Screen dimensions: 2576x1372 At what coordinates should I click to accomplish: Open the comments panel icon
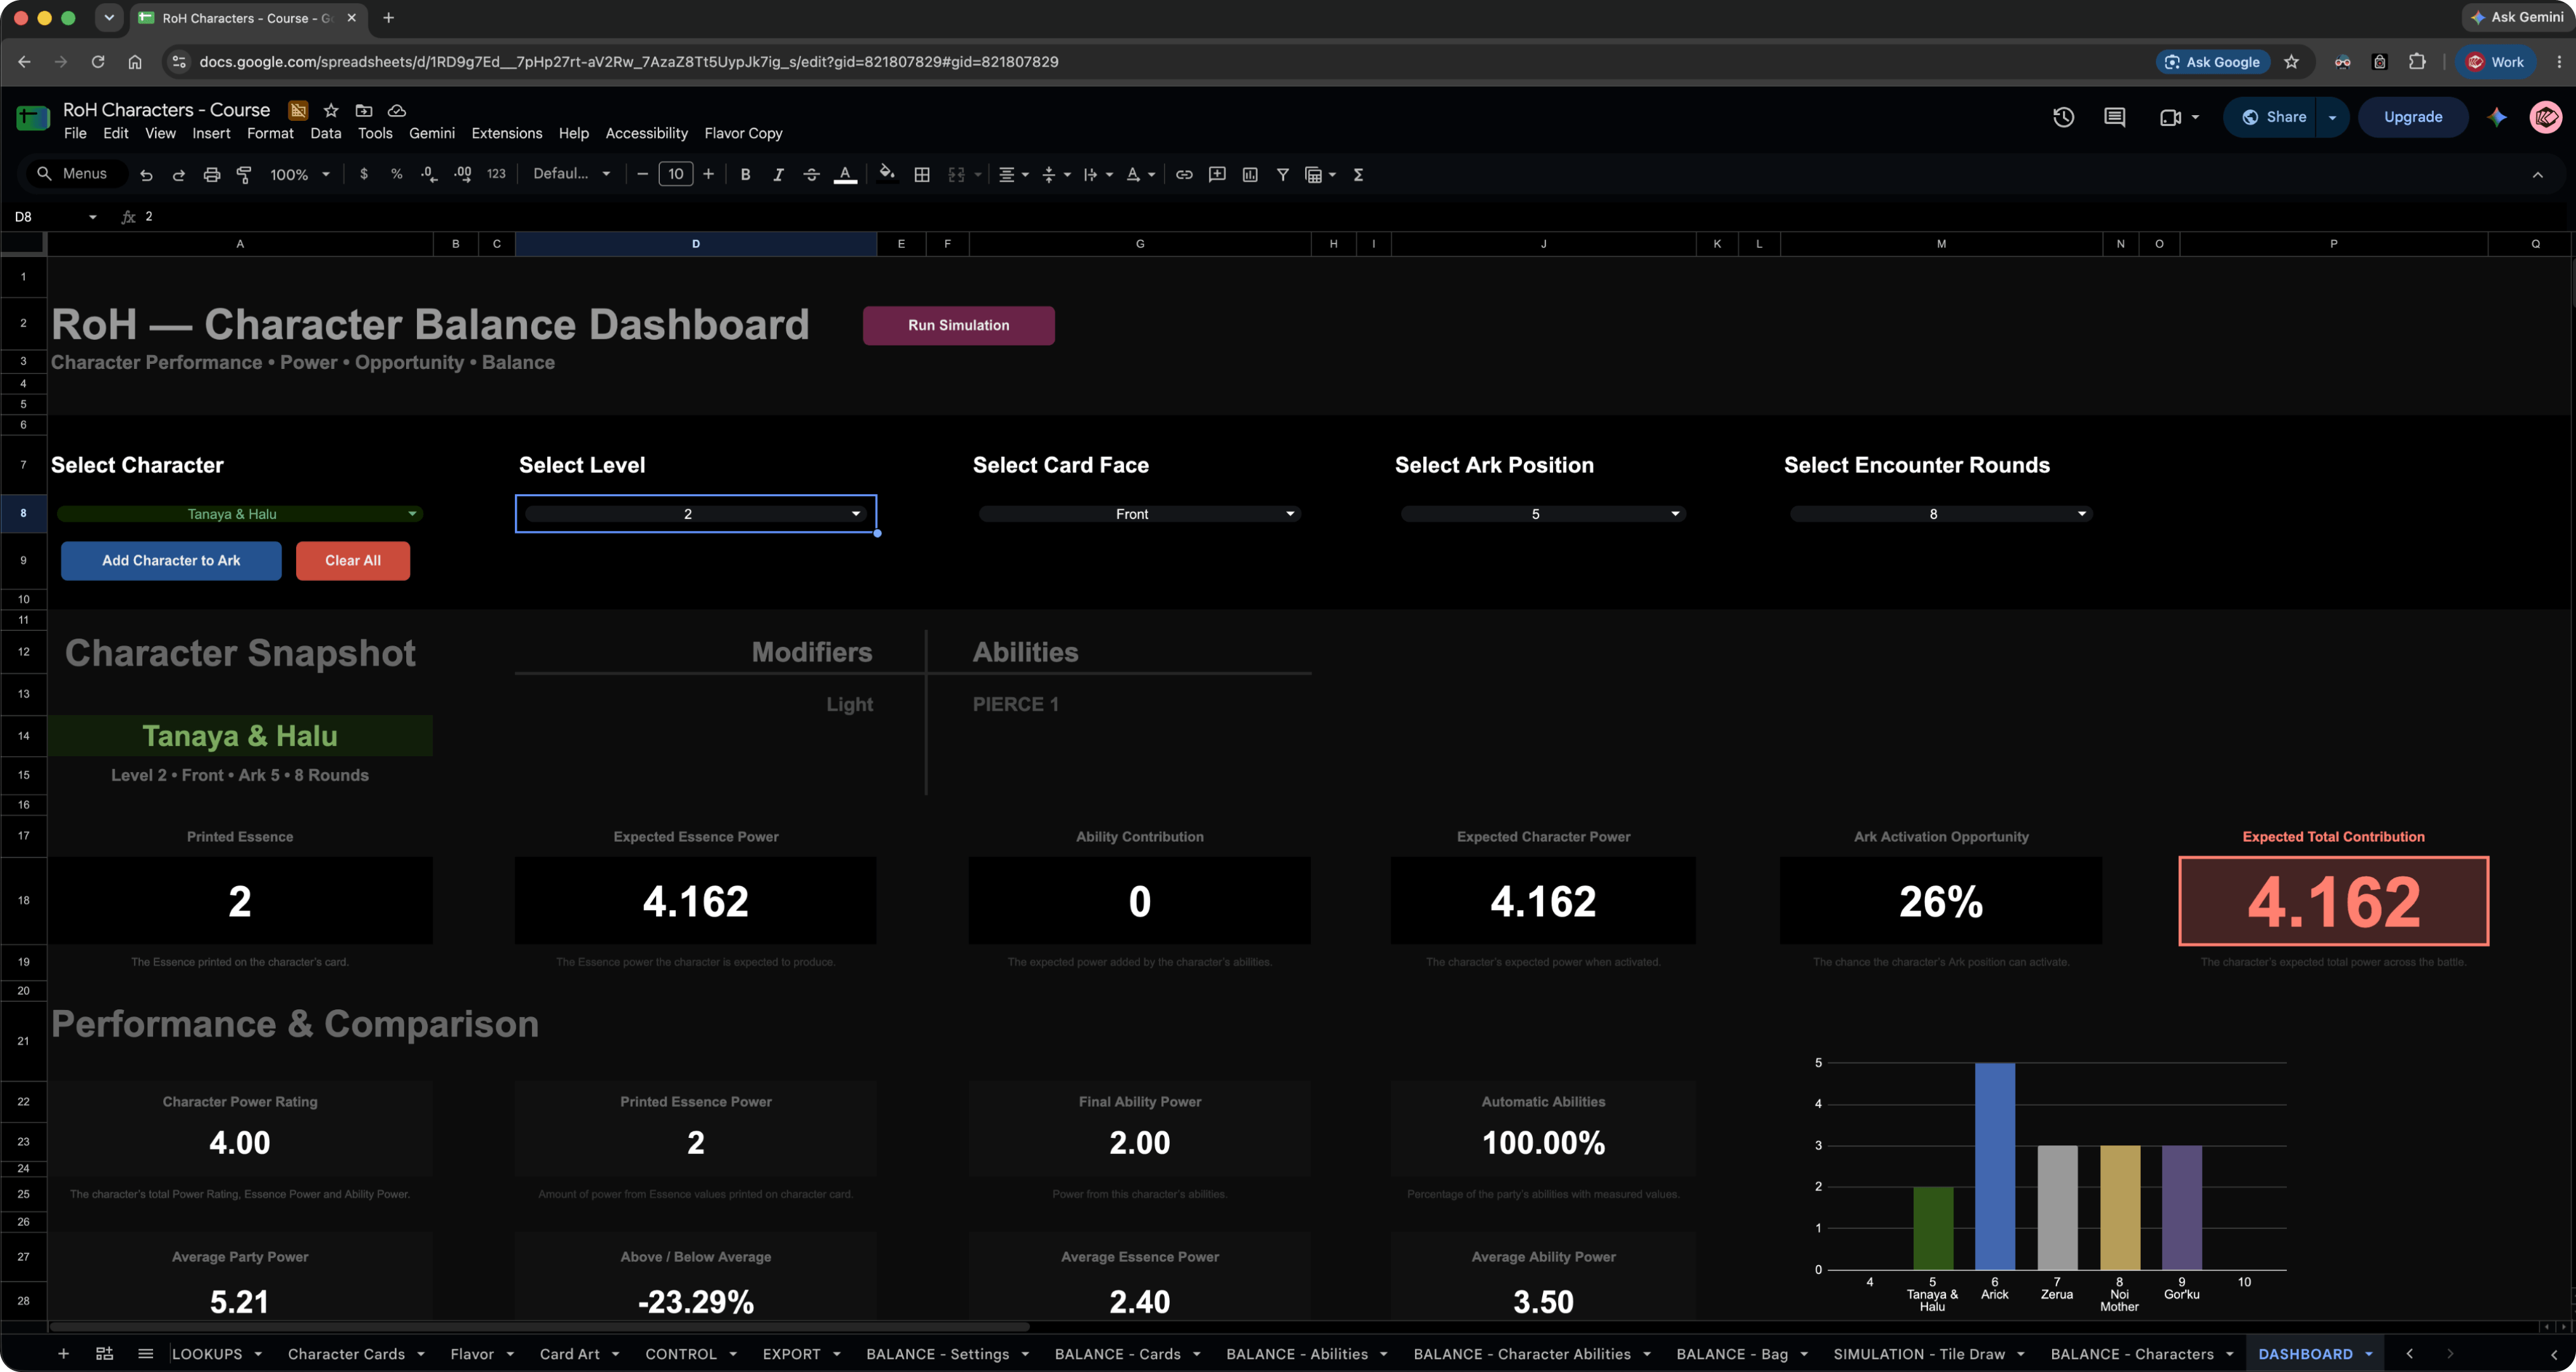click(2114, 117)
